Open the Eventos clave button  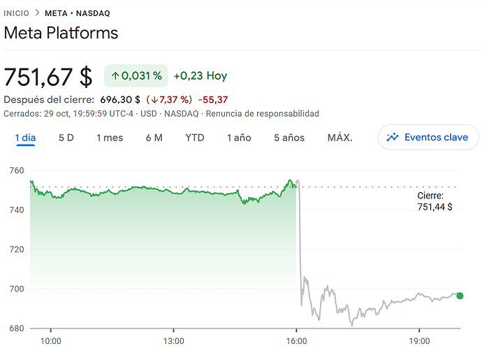428,137
